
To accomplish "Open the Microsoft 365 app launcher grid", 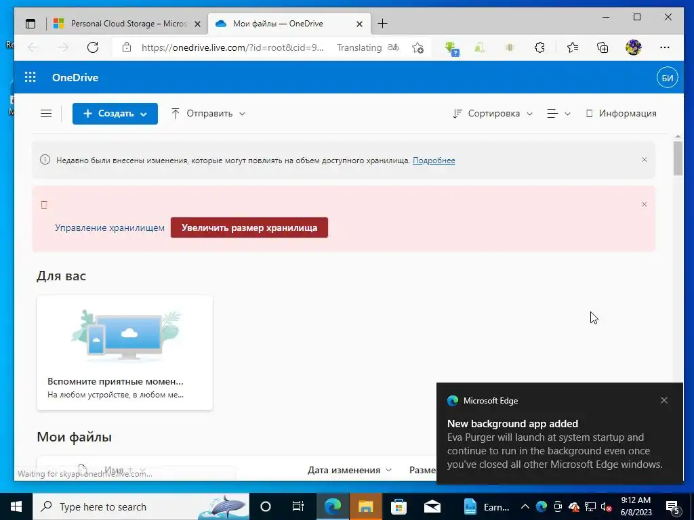I will pyautogui.click(x=30, y=77).
